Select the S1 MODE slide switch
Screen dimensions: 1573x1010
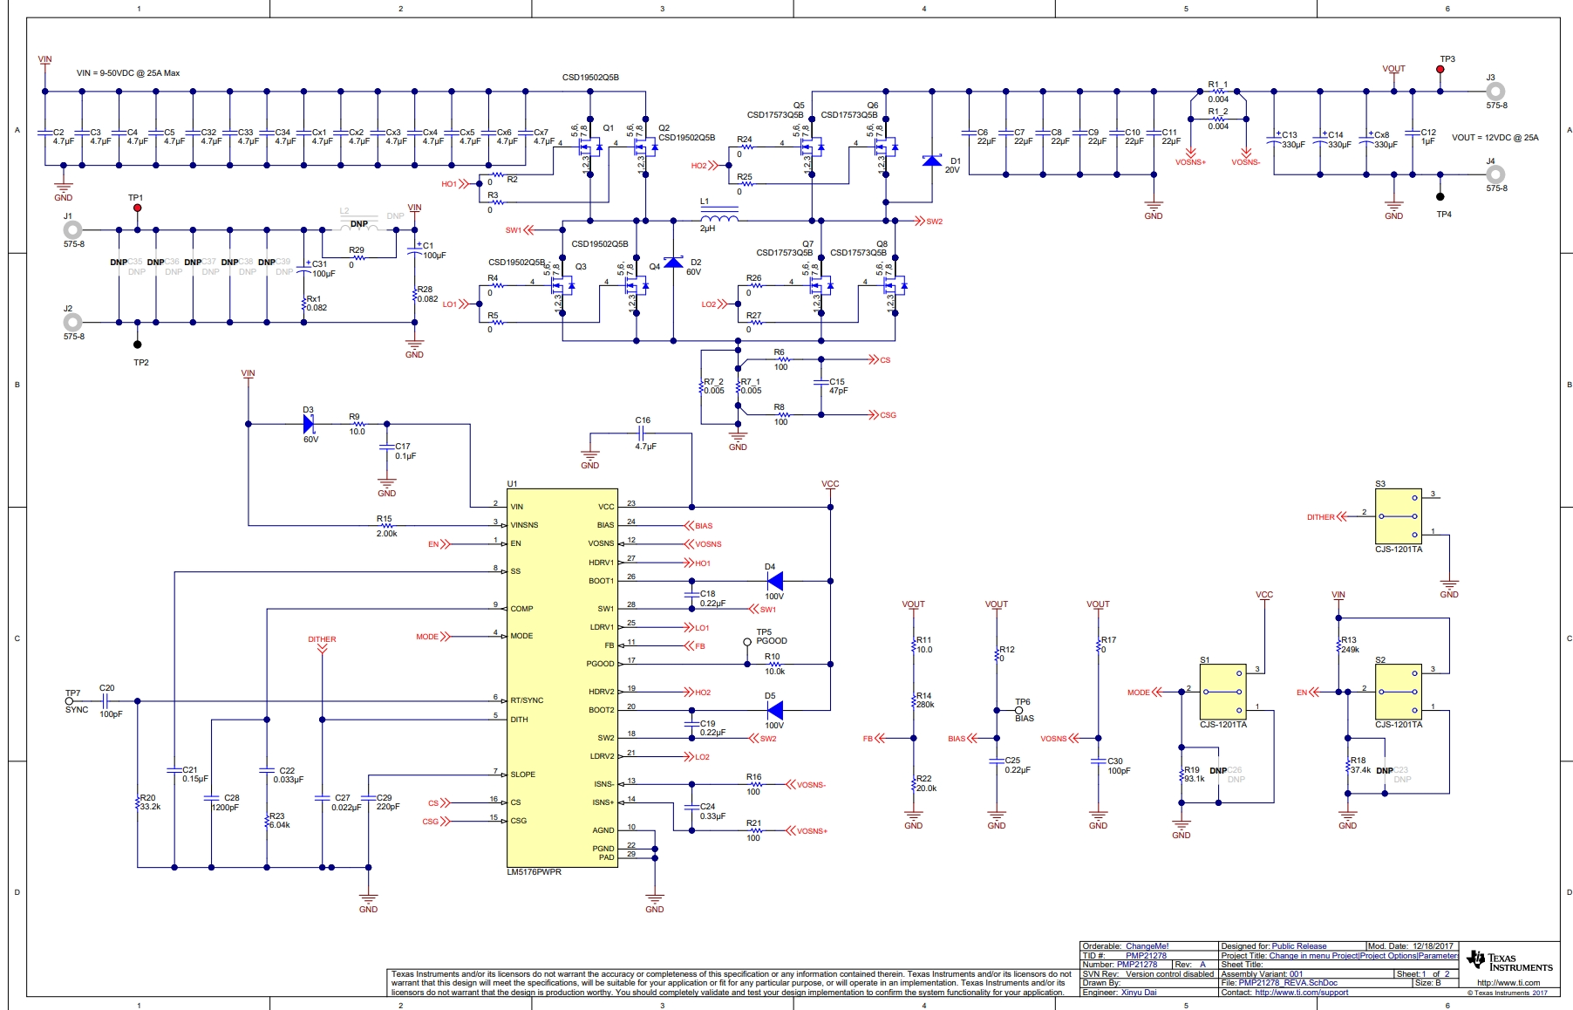[x=1222, y=693]
